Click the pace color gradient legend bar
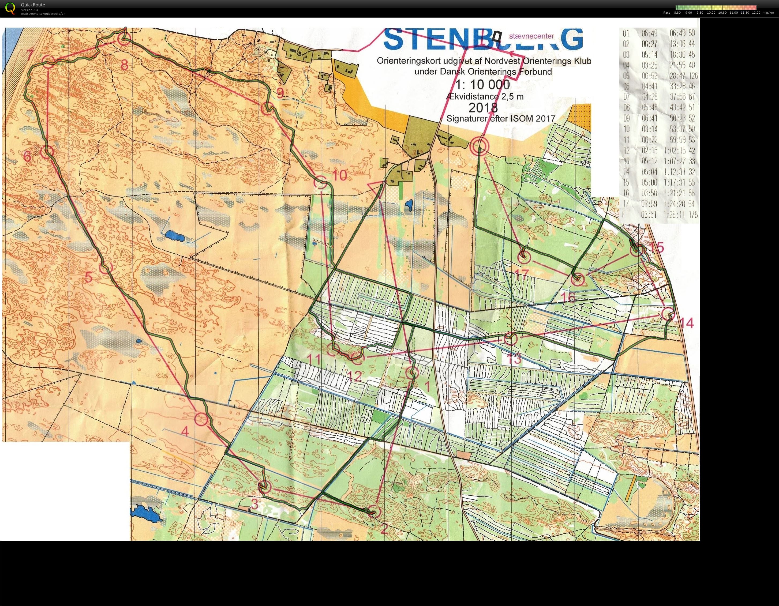The width and height of the screenshot is (779, 606). pos(715,7)
